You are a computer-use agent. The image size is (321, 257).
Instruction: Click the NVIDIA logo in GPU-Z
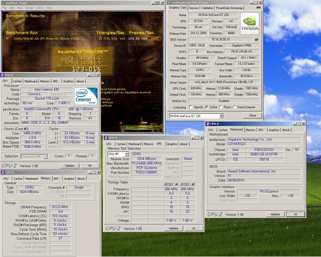click(250, 23)
